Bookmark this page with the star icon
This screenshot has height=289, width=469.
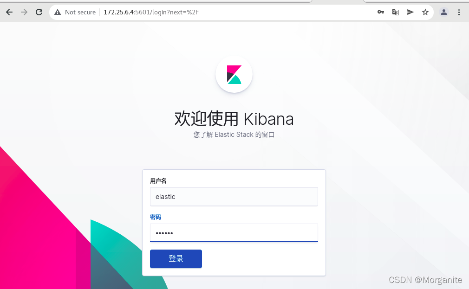click(425, 12)
